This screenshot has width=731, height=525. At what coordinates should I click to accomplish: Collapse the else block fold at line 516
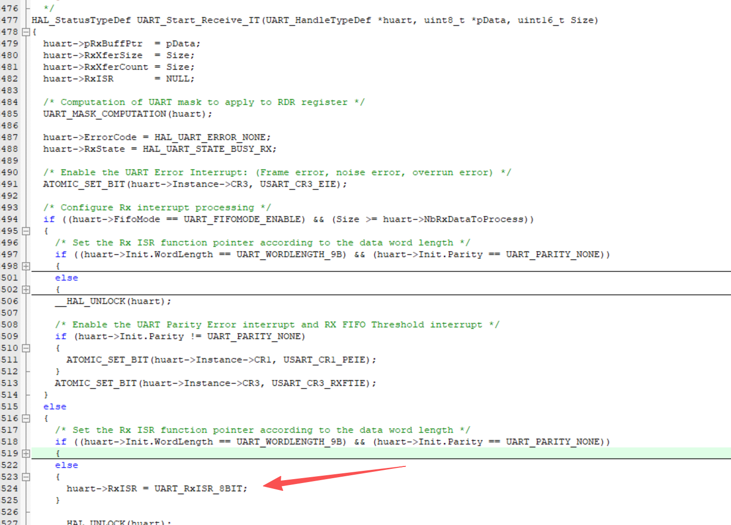(26, 418)
